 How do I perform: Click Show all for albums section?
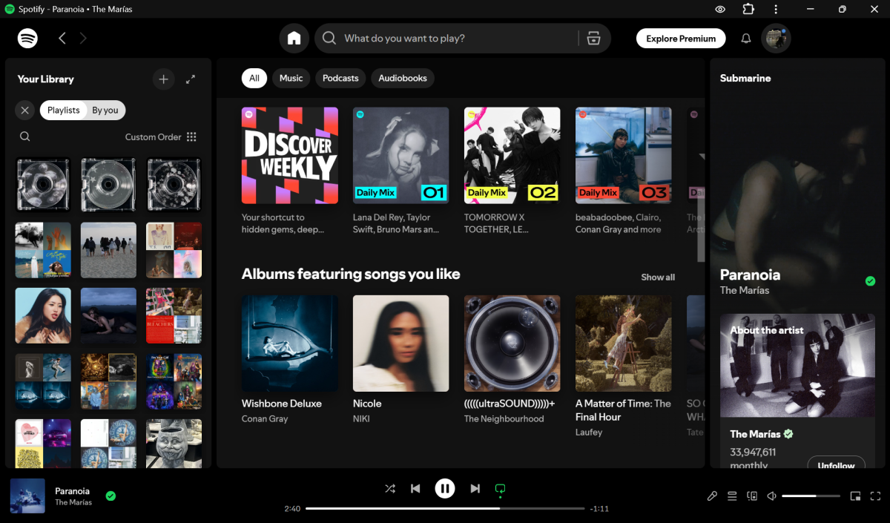pos(658,277)
